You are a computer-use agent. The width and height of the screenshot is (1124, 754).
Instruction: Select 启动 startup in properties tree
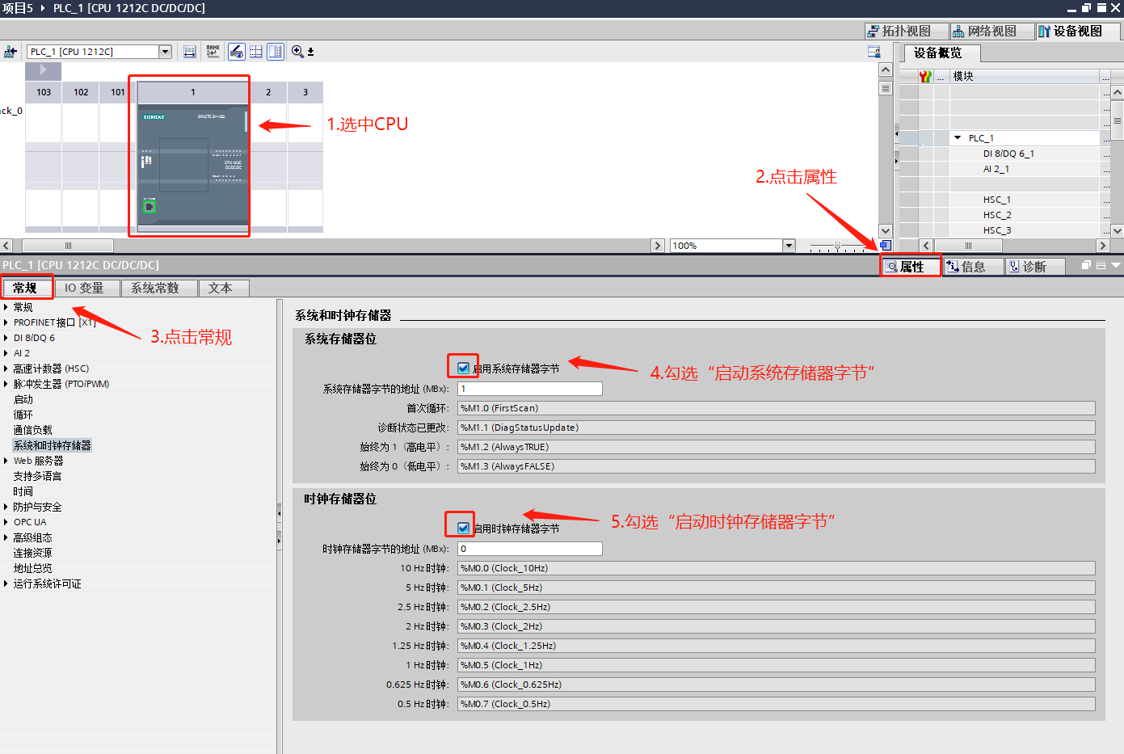23,399
